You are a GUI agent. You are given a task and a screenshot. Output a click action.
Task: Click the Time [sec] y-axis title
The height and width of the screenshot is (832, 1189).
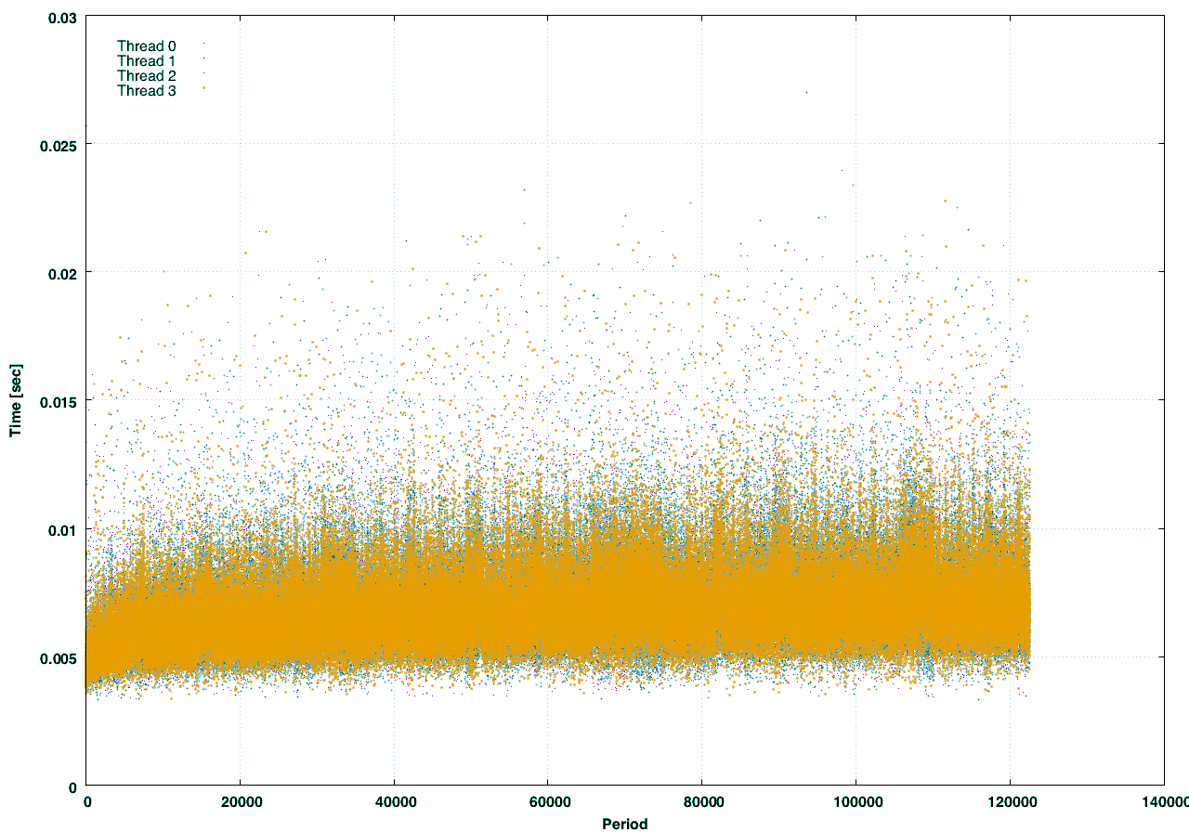pos(15,400)
